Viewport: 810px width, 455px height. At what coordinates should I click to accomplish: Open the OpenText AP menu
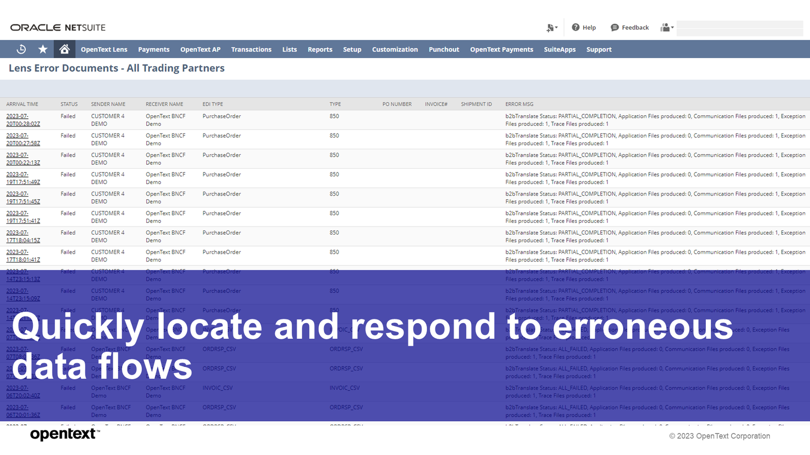pos(200,50)
